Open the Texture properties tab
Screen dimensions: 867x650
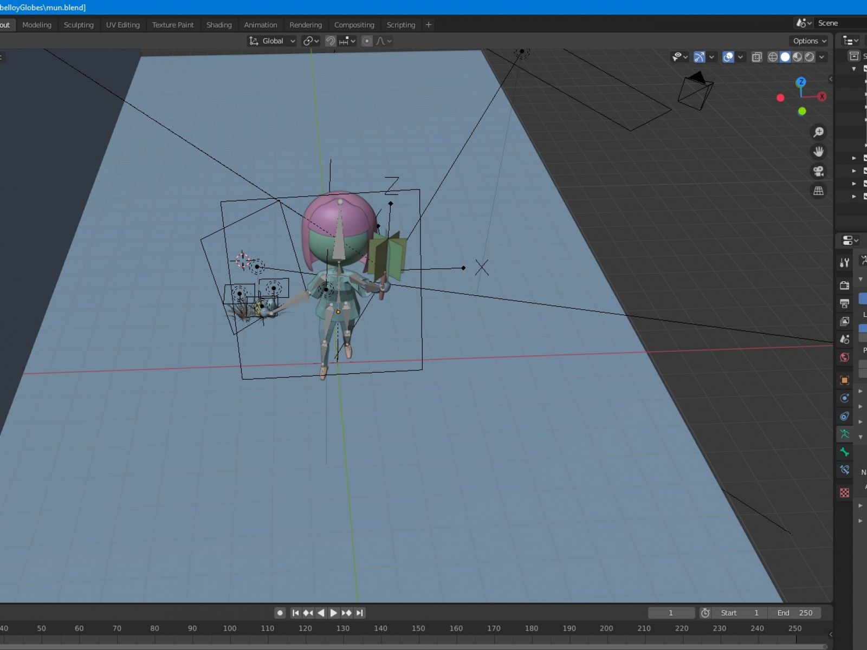tap(844, 492)
